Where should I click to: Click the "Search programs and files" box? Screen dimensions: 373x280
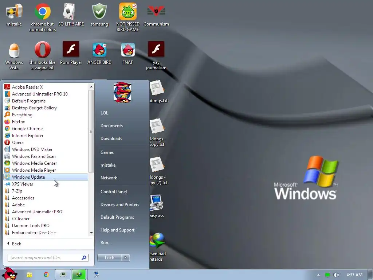(48, 258)
